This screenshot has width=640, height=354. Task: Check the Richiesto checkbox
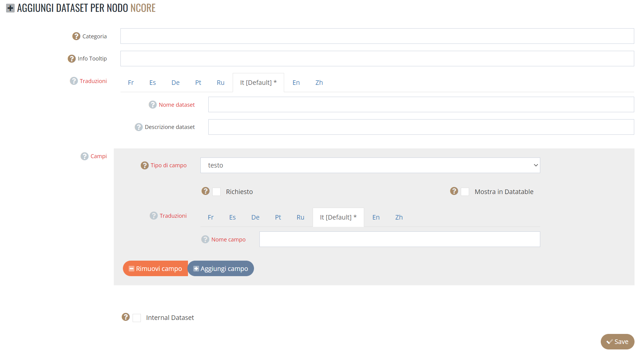coord(216,192)
